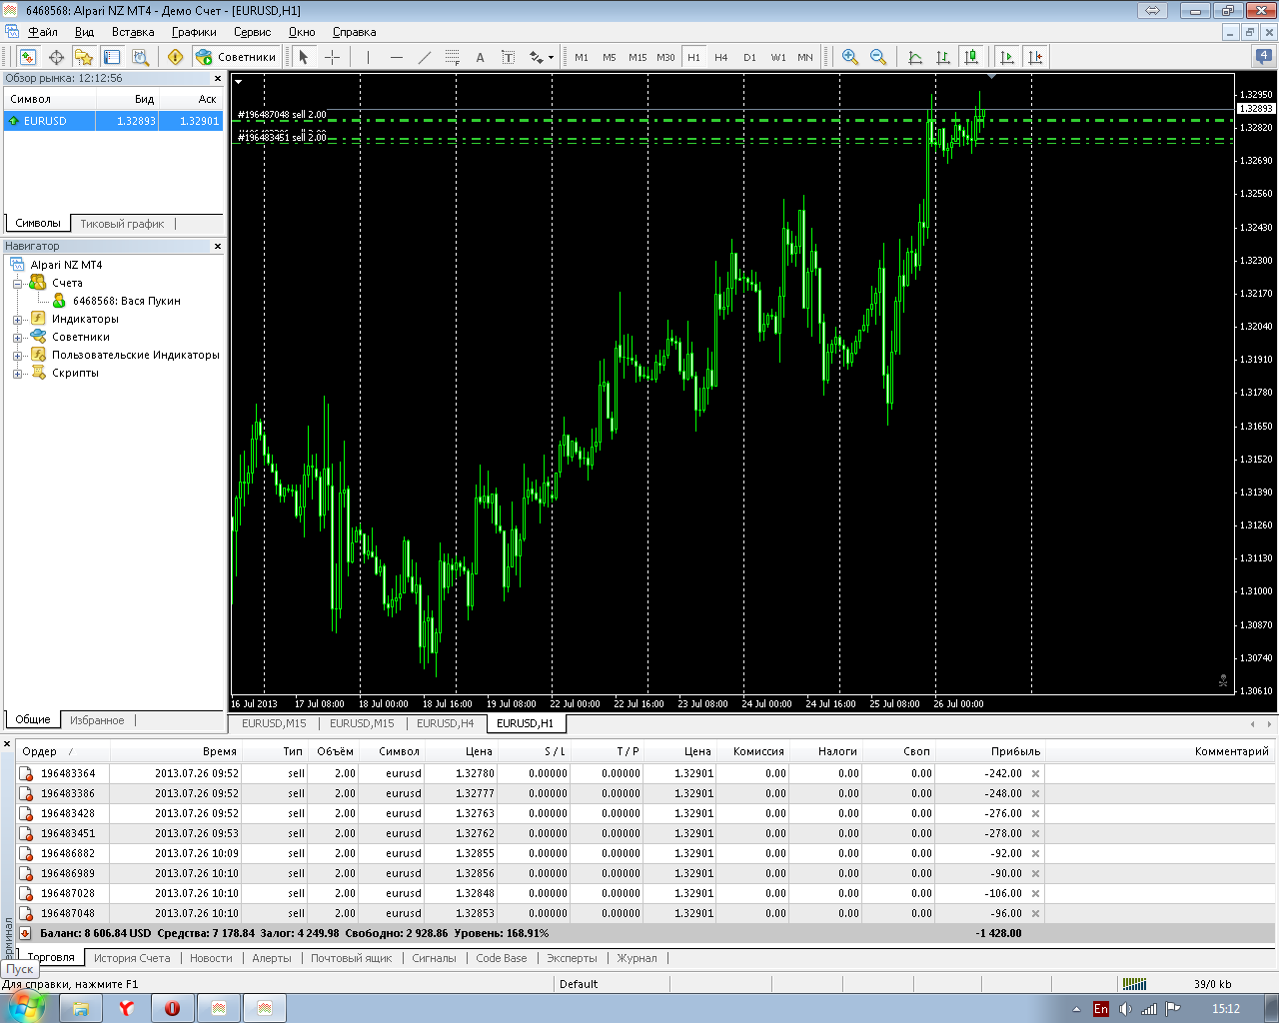Screen dimensions: 1279x1023
Task: Select the D1 timeframe button
Action: tap(749, 57)
